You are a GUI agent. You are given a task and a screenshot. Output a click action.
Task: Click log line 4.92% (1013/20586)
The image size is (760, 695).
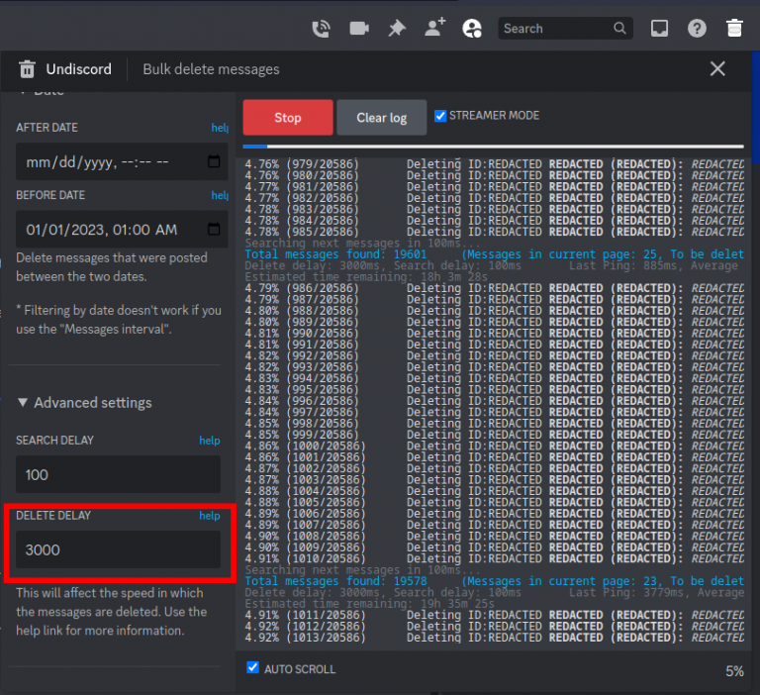494,638
